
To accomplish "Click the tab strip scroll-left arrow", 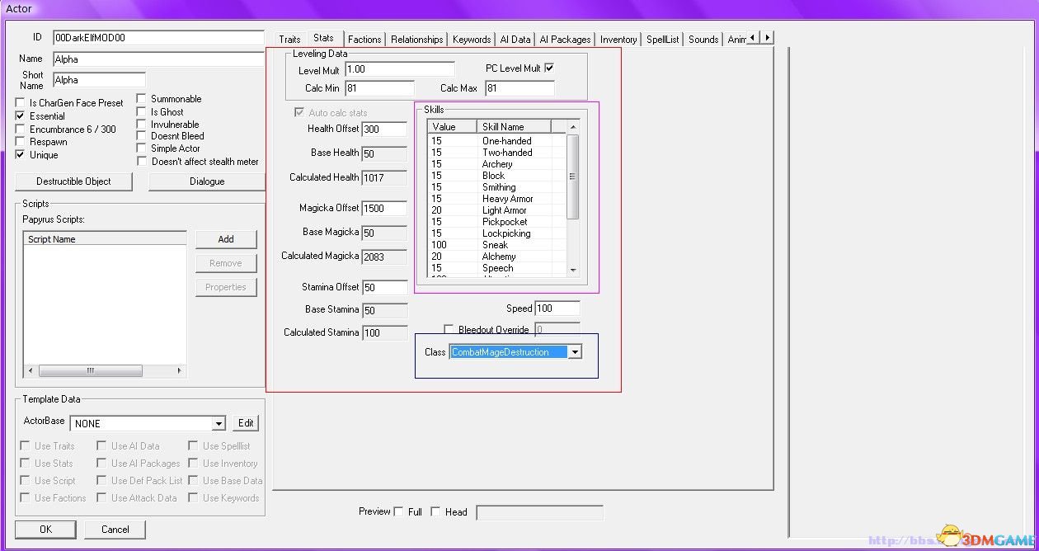I will [752, 37].
